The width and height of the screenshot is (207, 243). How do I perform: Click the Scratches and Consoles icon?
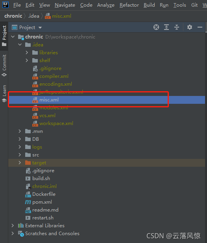tap(21, 234)
